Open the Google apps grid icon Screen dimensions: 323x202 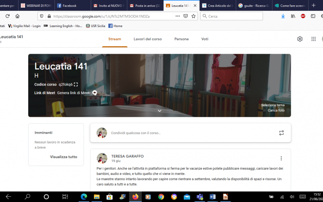[x=314, y=39]
